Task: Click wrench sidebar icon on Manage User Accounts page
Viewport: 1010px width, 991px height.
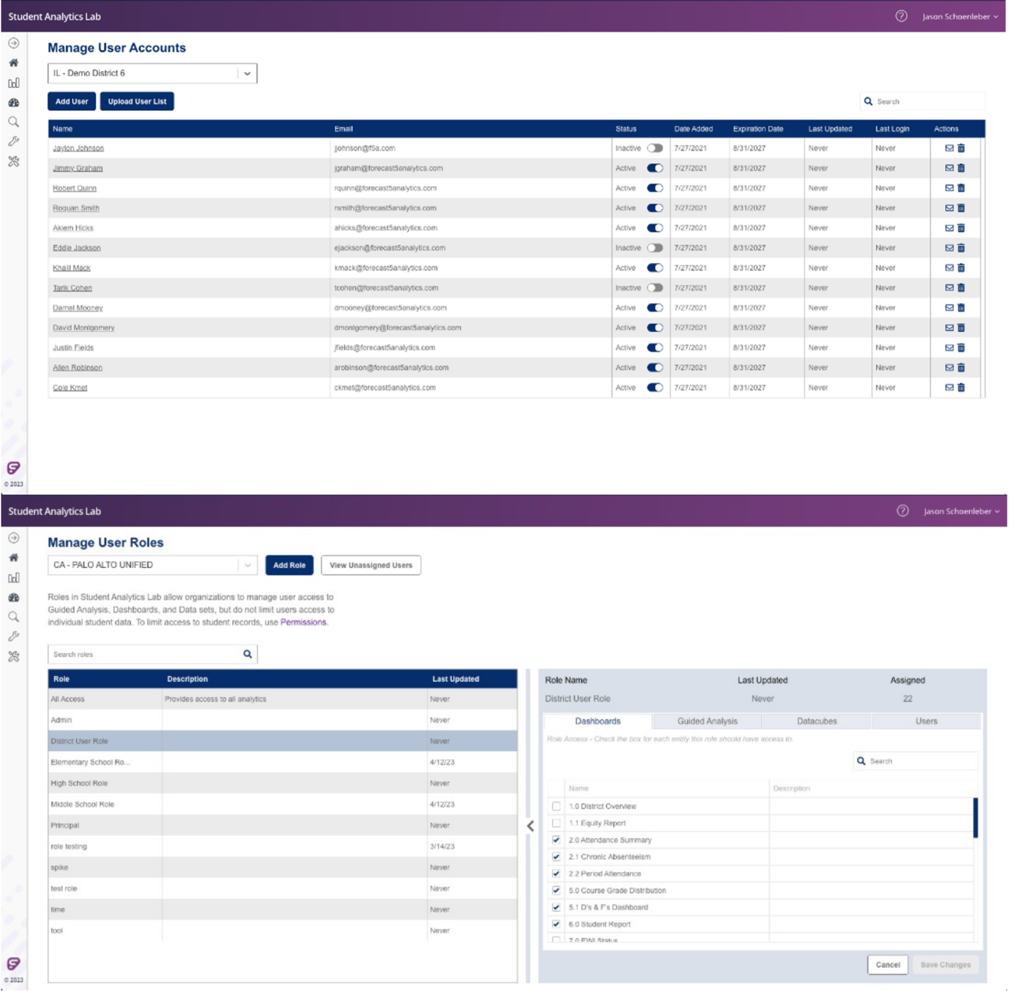Action: tap(14, 141)
